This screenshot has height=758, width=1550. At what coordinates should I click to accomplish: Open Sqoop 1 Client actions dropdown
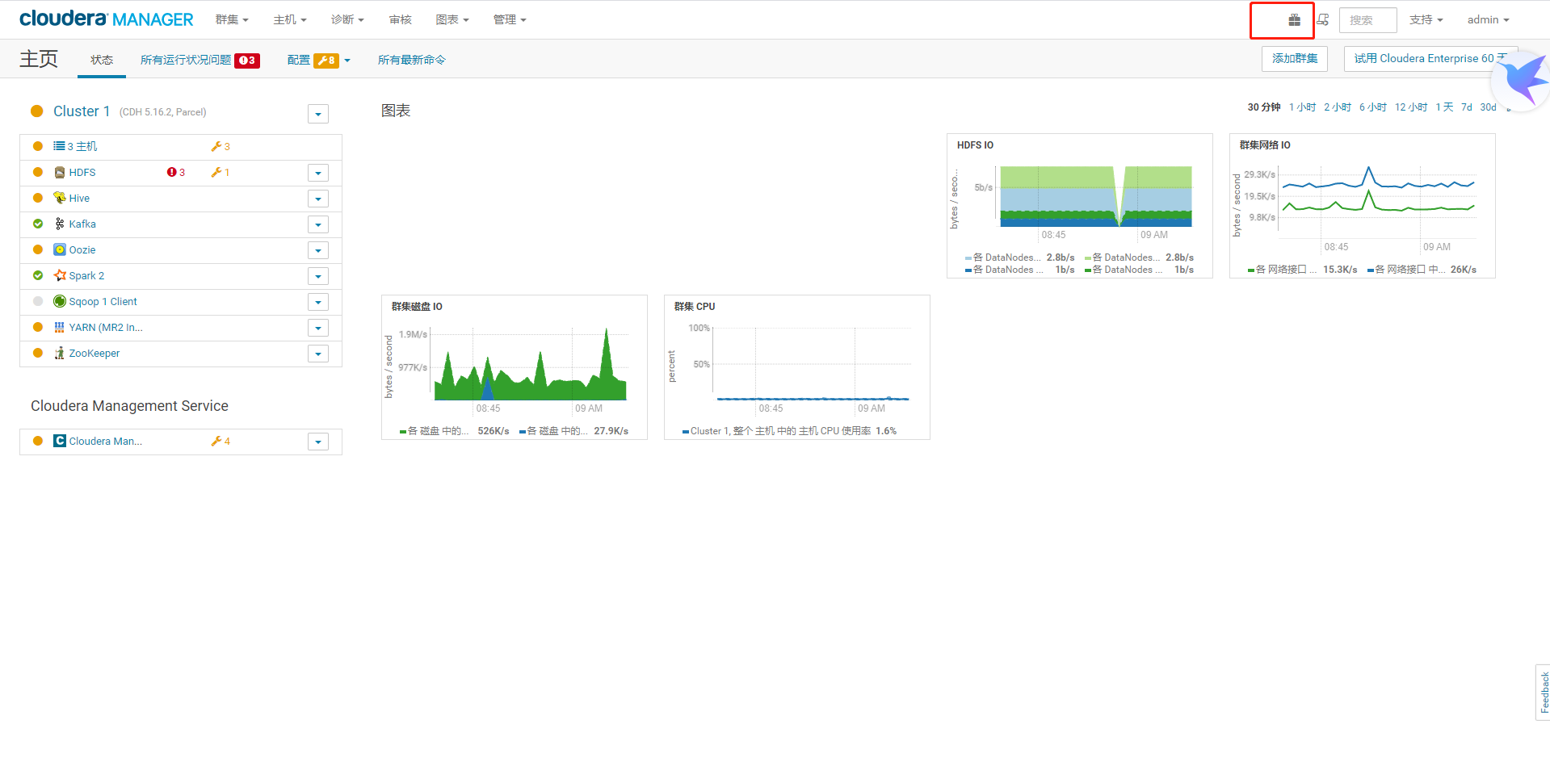(x=318, y=302)
